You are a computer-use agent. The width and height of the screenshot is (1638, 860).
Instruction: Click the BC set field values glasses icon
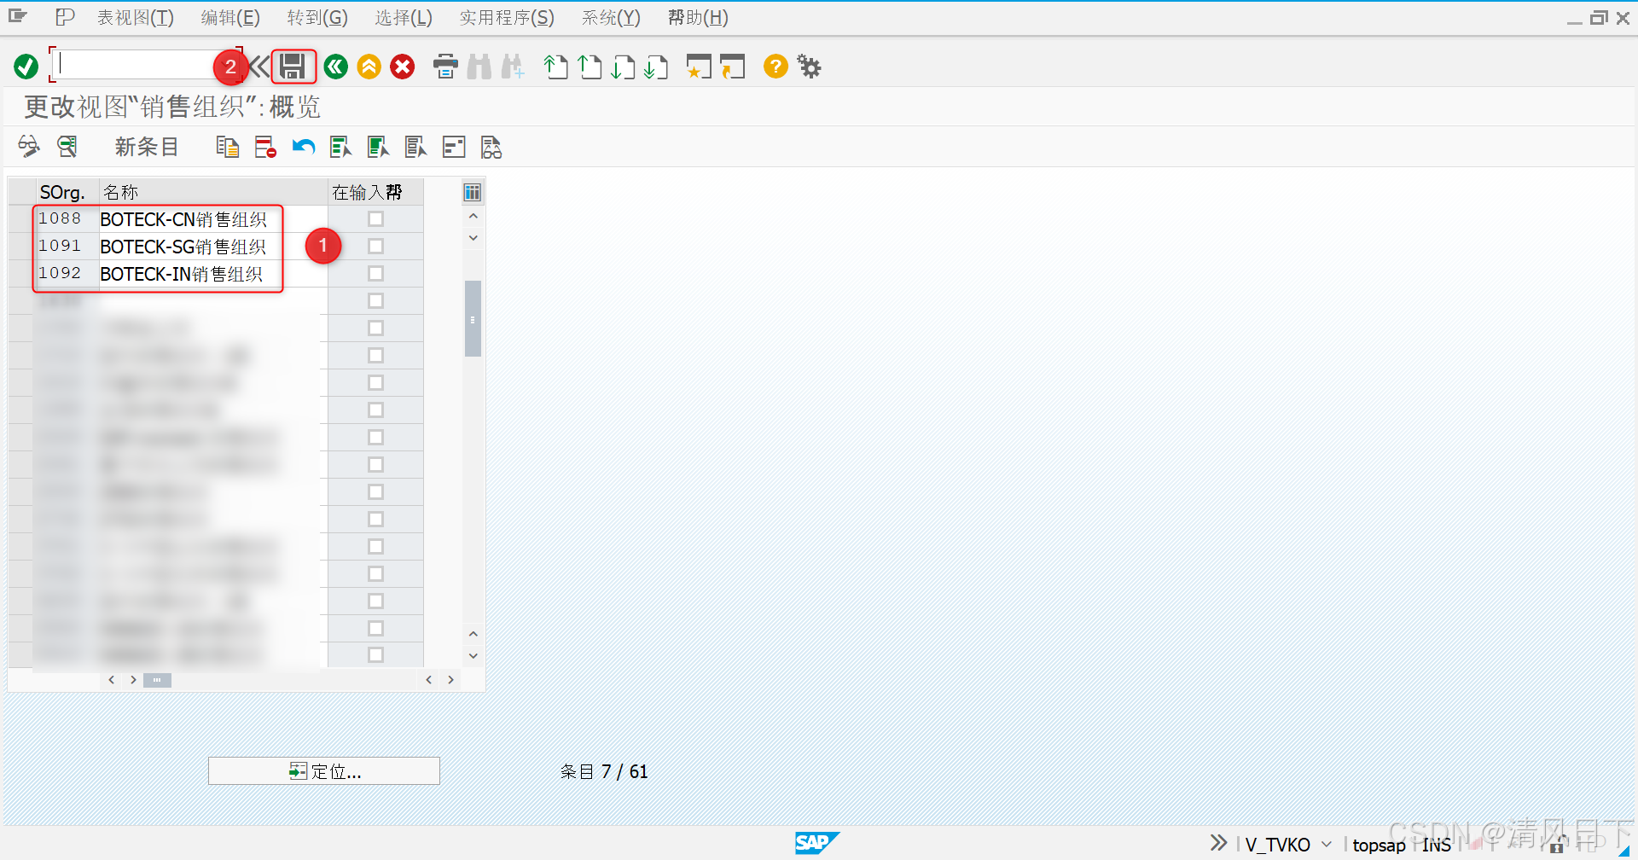(x=491, y=147)
